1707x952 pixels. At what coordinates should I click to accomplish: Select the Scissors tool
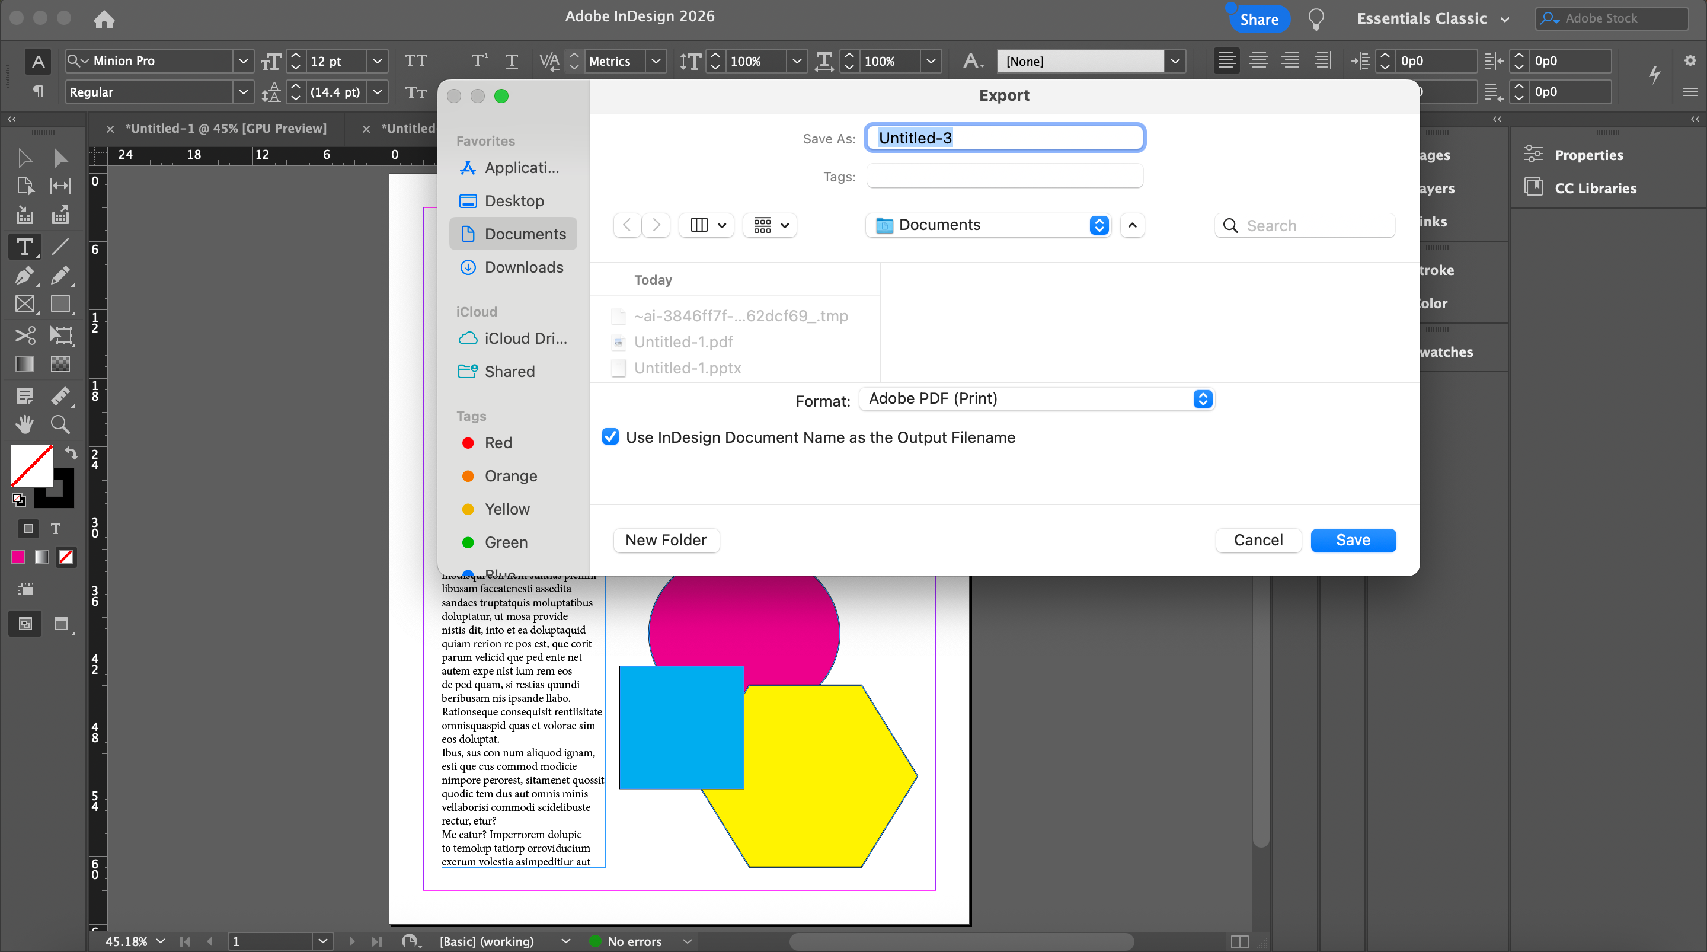coord(24,335)
